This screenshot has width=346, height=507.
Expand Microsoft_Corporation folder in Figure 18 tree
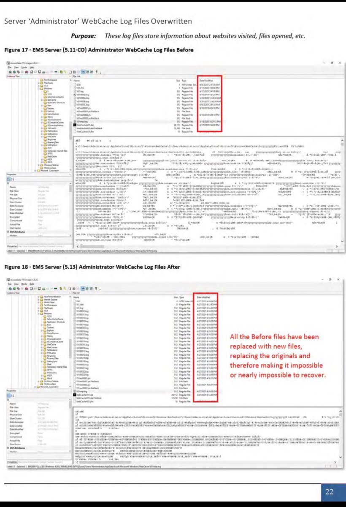(x=35, y=387)
